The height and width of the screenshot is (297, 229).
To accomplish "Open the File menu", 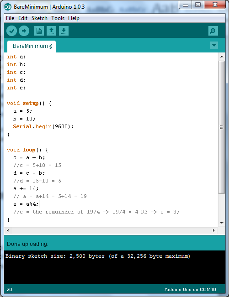I will click(10, 18).
